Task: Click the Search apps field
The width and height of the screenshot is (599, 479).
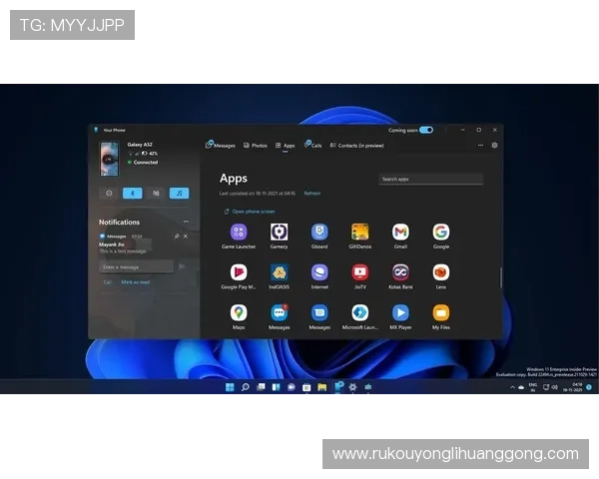Action: pos(430,180)
